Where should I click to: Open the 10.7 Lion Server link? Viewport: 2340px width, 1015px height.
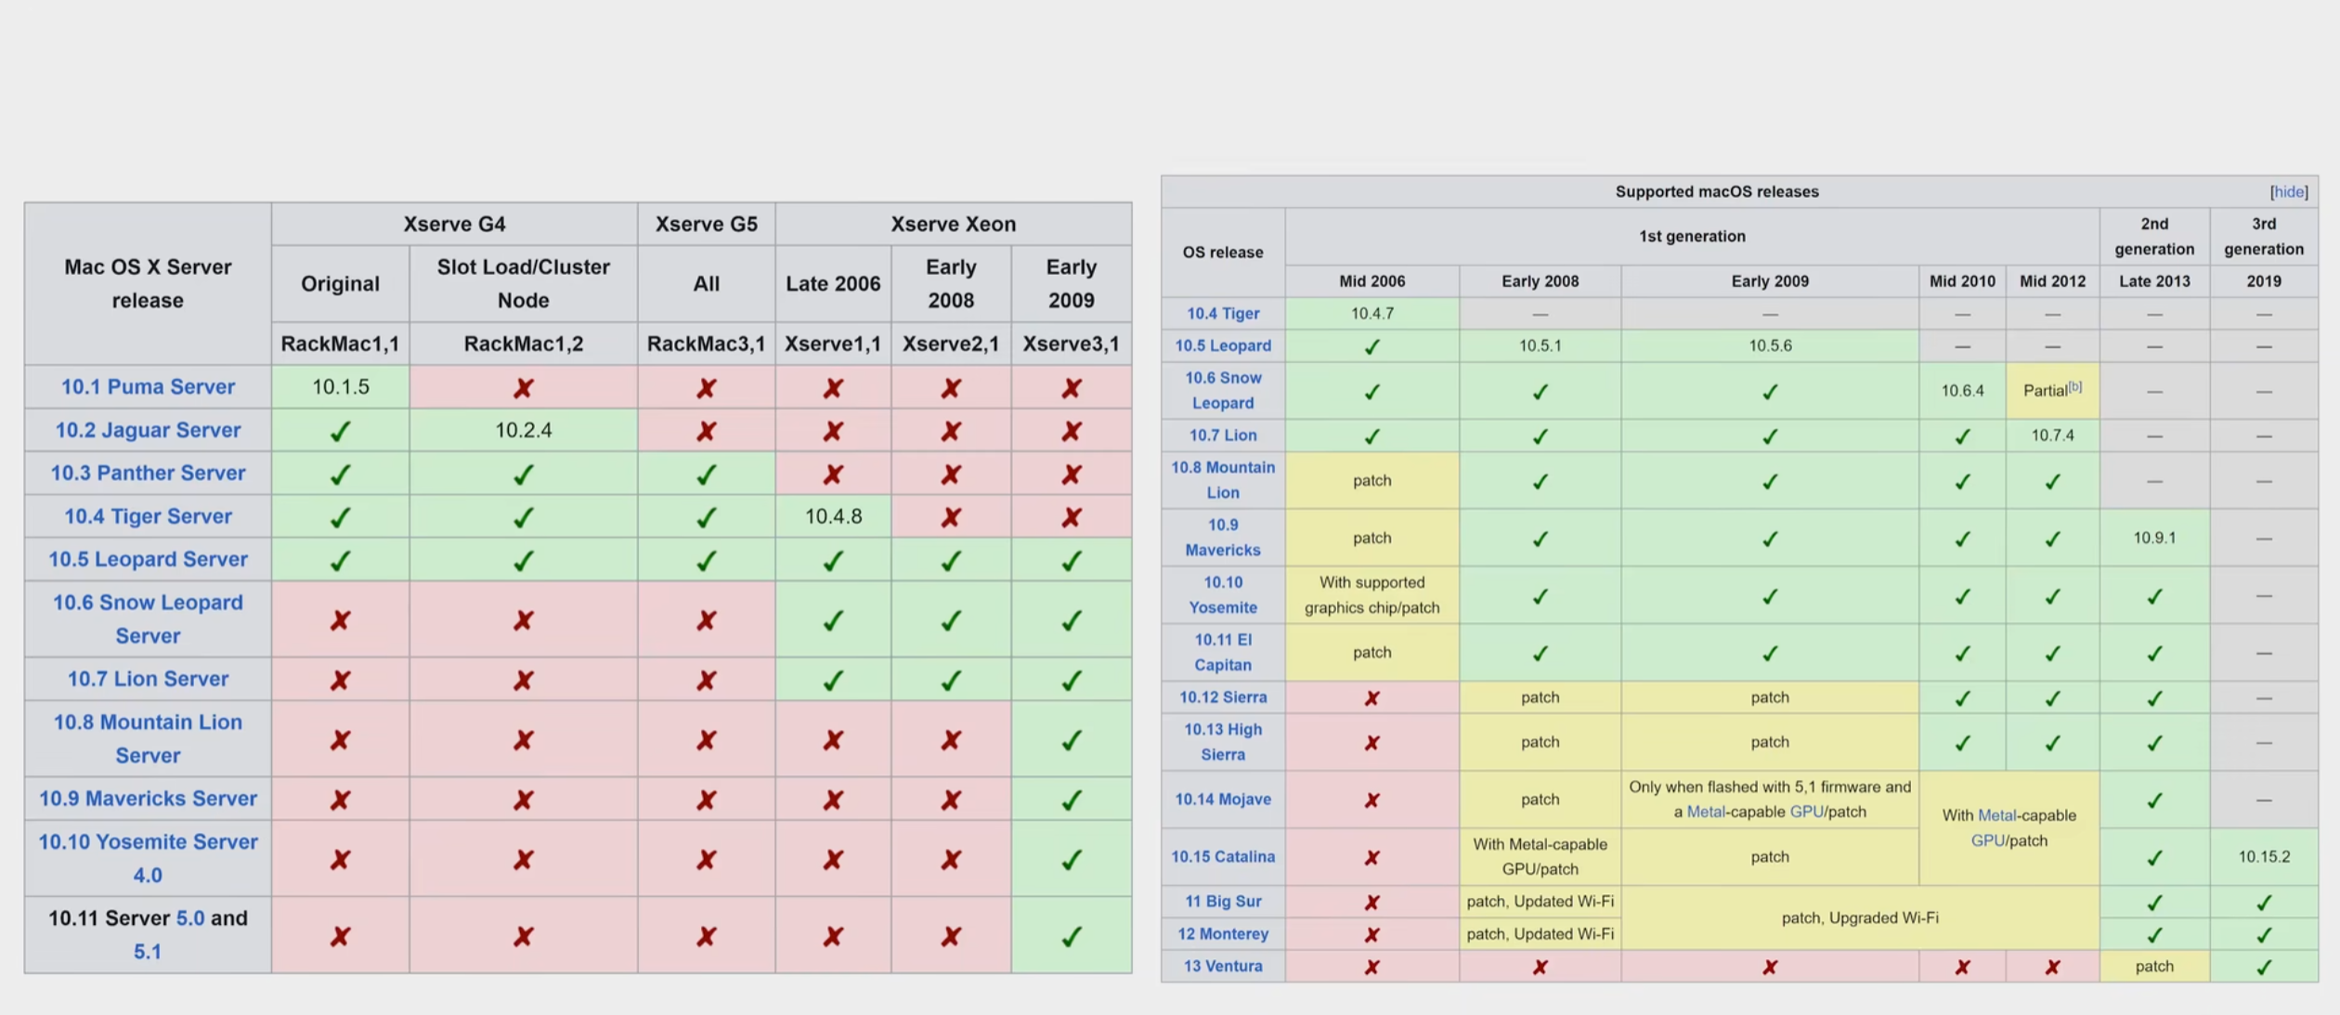(x=148, y=679)
